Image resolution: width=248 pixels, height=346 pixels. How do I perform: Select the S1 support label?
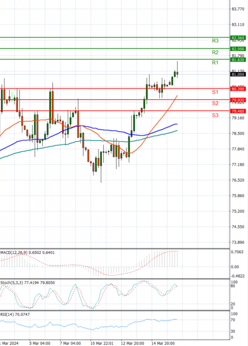coord(215,92)
